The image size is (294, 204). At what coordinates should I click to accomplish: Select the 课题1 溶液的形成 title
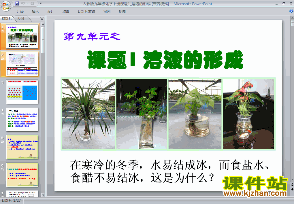pyautogui.click(x=165, y=60)
